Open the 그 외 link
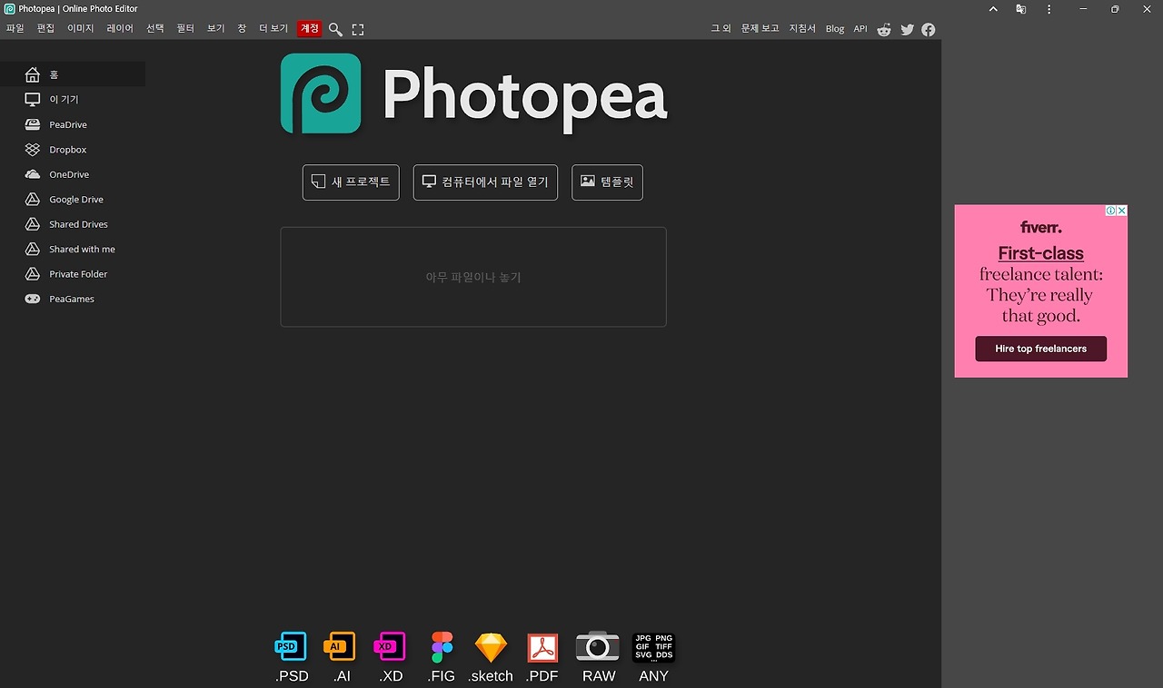Image resolution: width=1163 pixels, height=688 pixels. tap(721, 29)
